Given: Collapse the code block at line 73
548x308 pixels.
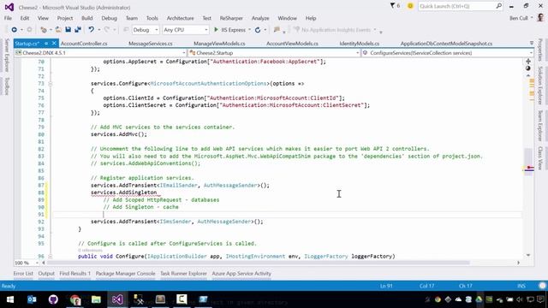Looking at the screenshot, I should click(51, 84).
